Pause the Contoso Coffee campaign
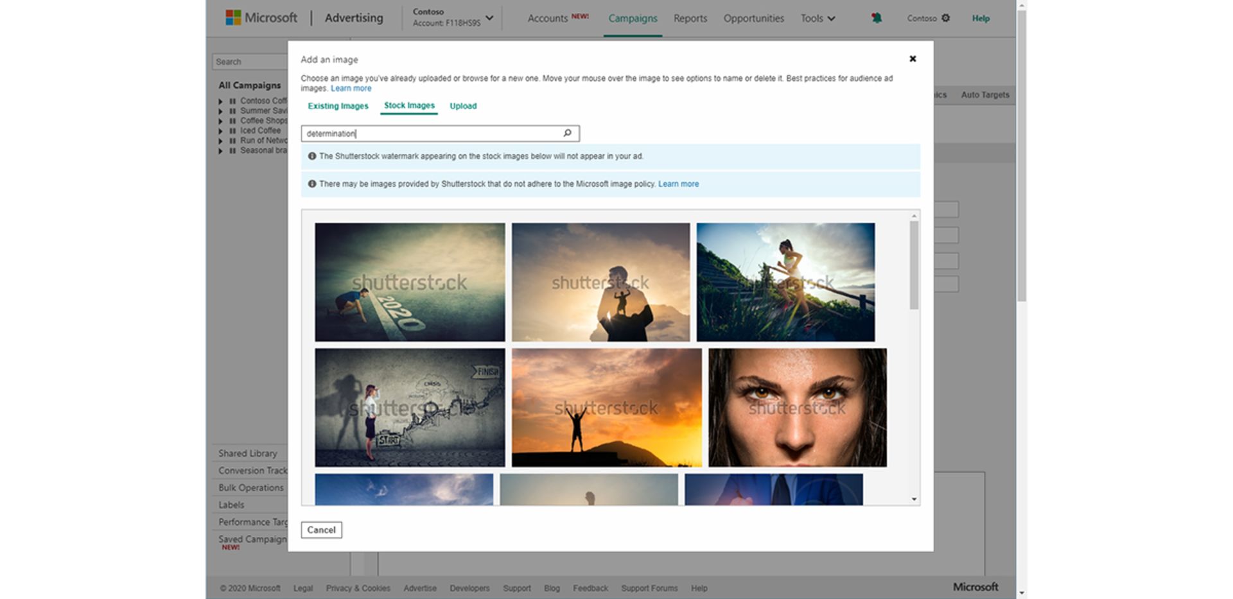Screen dimensions: 1233x599 (232, 101)
